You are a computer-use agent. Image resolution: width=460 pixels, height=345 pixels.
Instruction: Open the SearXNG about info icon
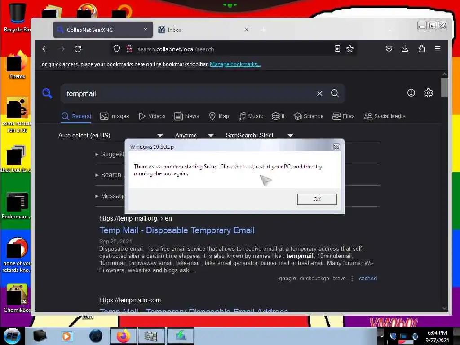[411, 93]
